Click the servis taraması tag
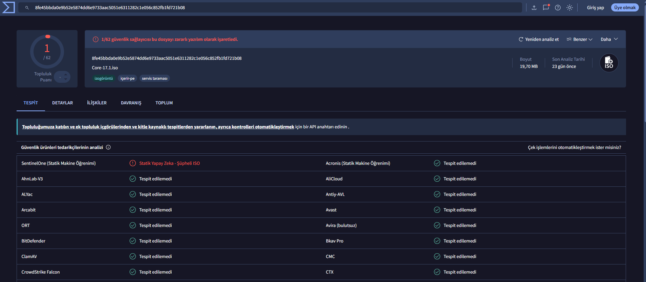 (155, 78)
